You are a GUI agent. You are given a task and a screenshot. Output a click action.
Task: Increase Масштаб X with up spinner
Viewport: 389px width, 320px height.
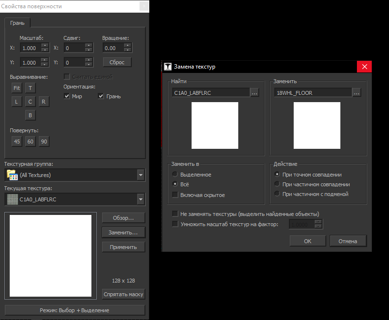pyautogui.click(x=45, y=46)
